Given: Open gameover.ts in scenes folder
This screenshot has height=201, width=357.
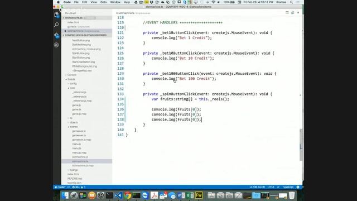Looking at the screenshot, I should point(79,135).
